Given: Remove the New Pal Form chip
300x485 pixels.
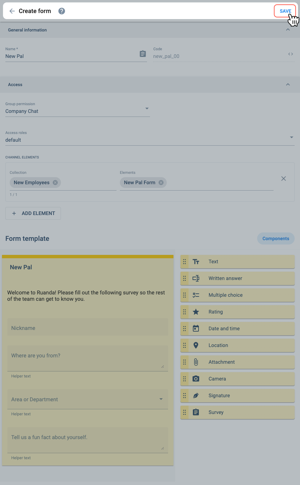Looking at the screenshot, I should pos(161,183).
